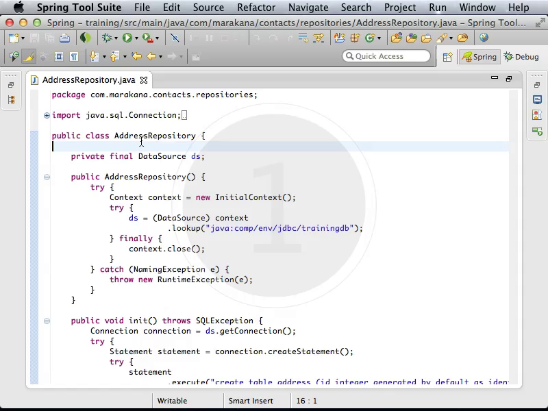548x411 pixels.
Task: Click the Back navigation arrow
Action: 151,56
